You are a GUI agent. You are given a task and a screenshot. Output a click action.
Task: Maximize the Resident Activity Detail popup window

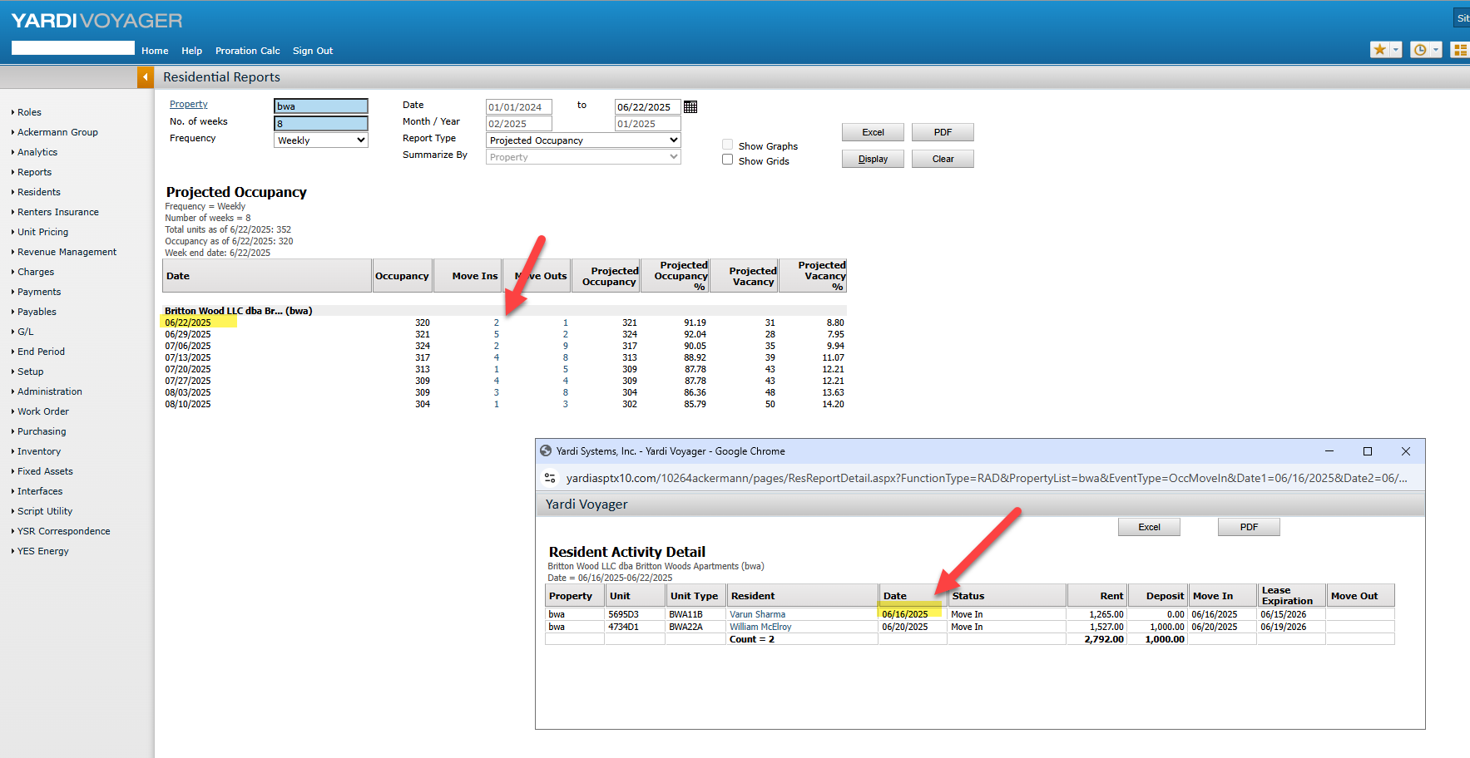coord(1368,451)
